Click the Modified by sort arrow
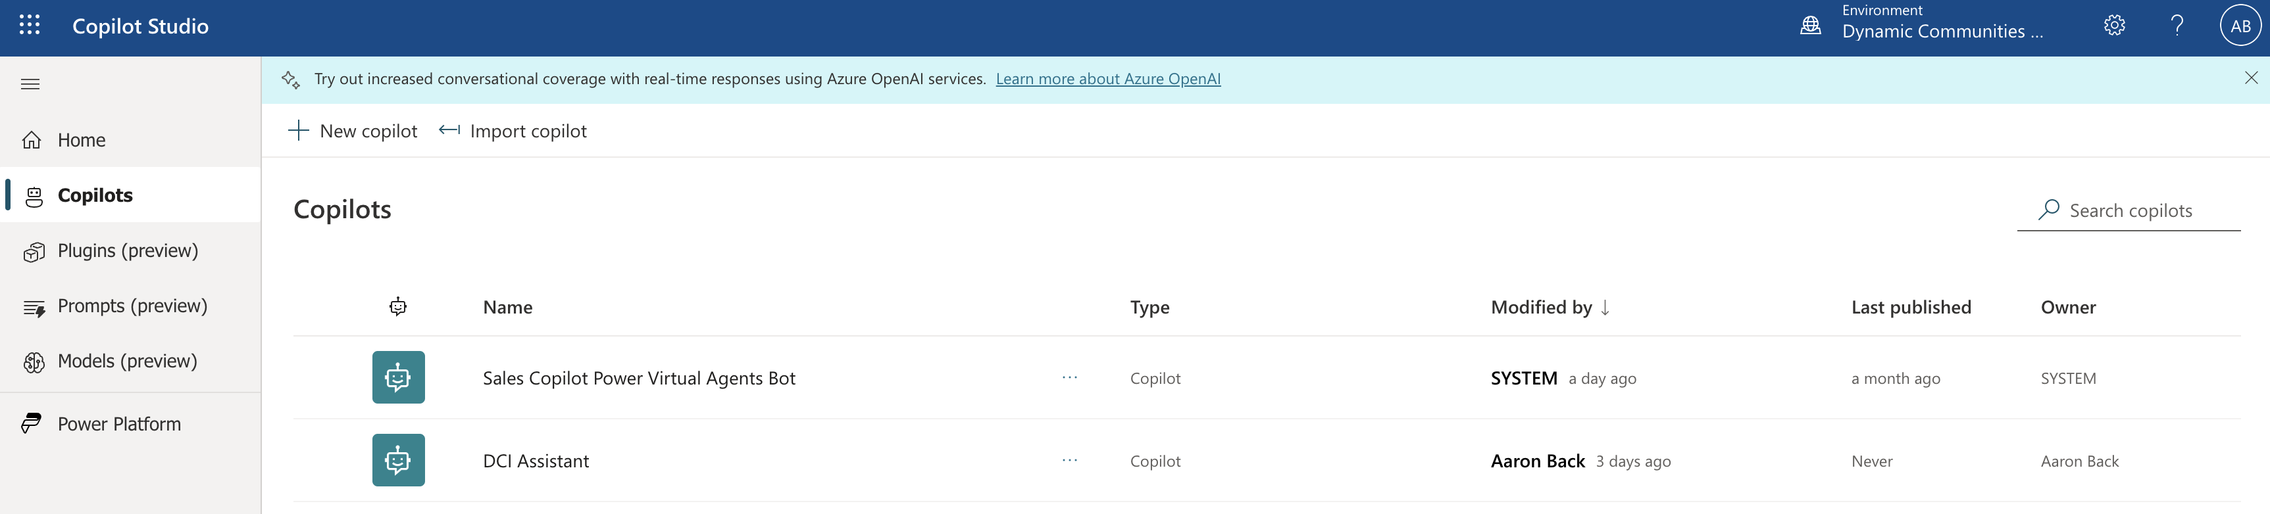 [x=1605, y=307]
